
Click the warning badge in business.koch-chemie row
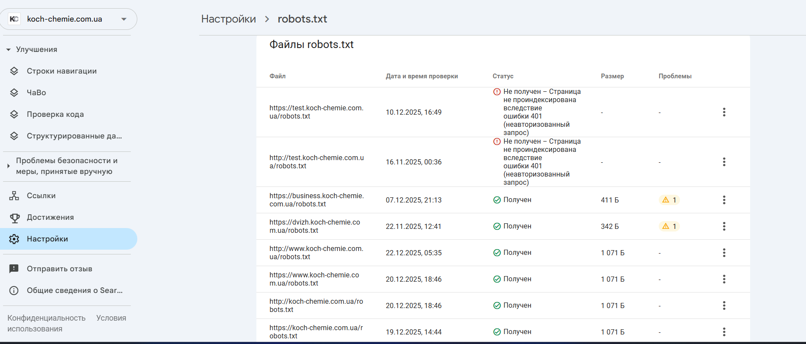(669, 200)
